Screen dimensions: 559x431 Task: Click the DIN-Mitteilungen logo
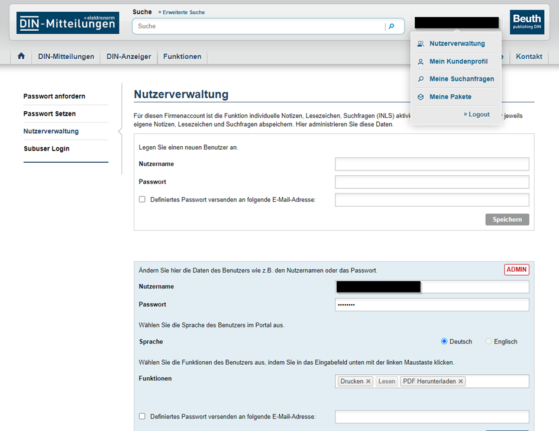click(67, 23)
